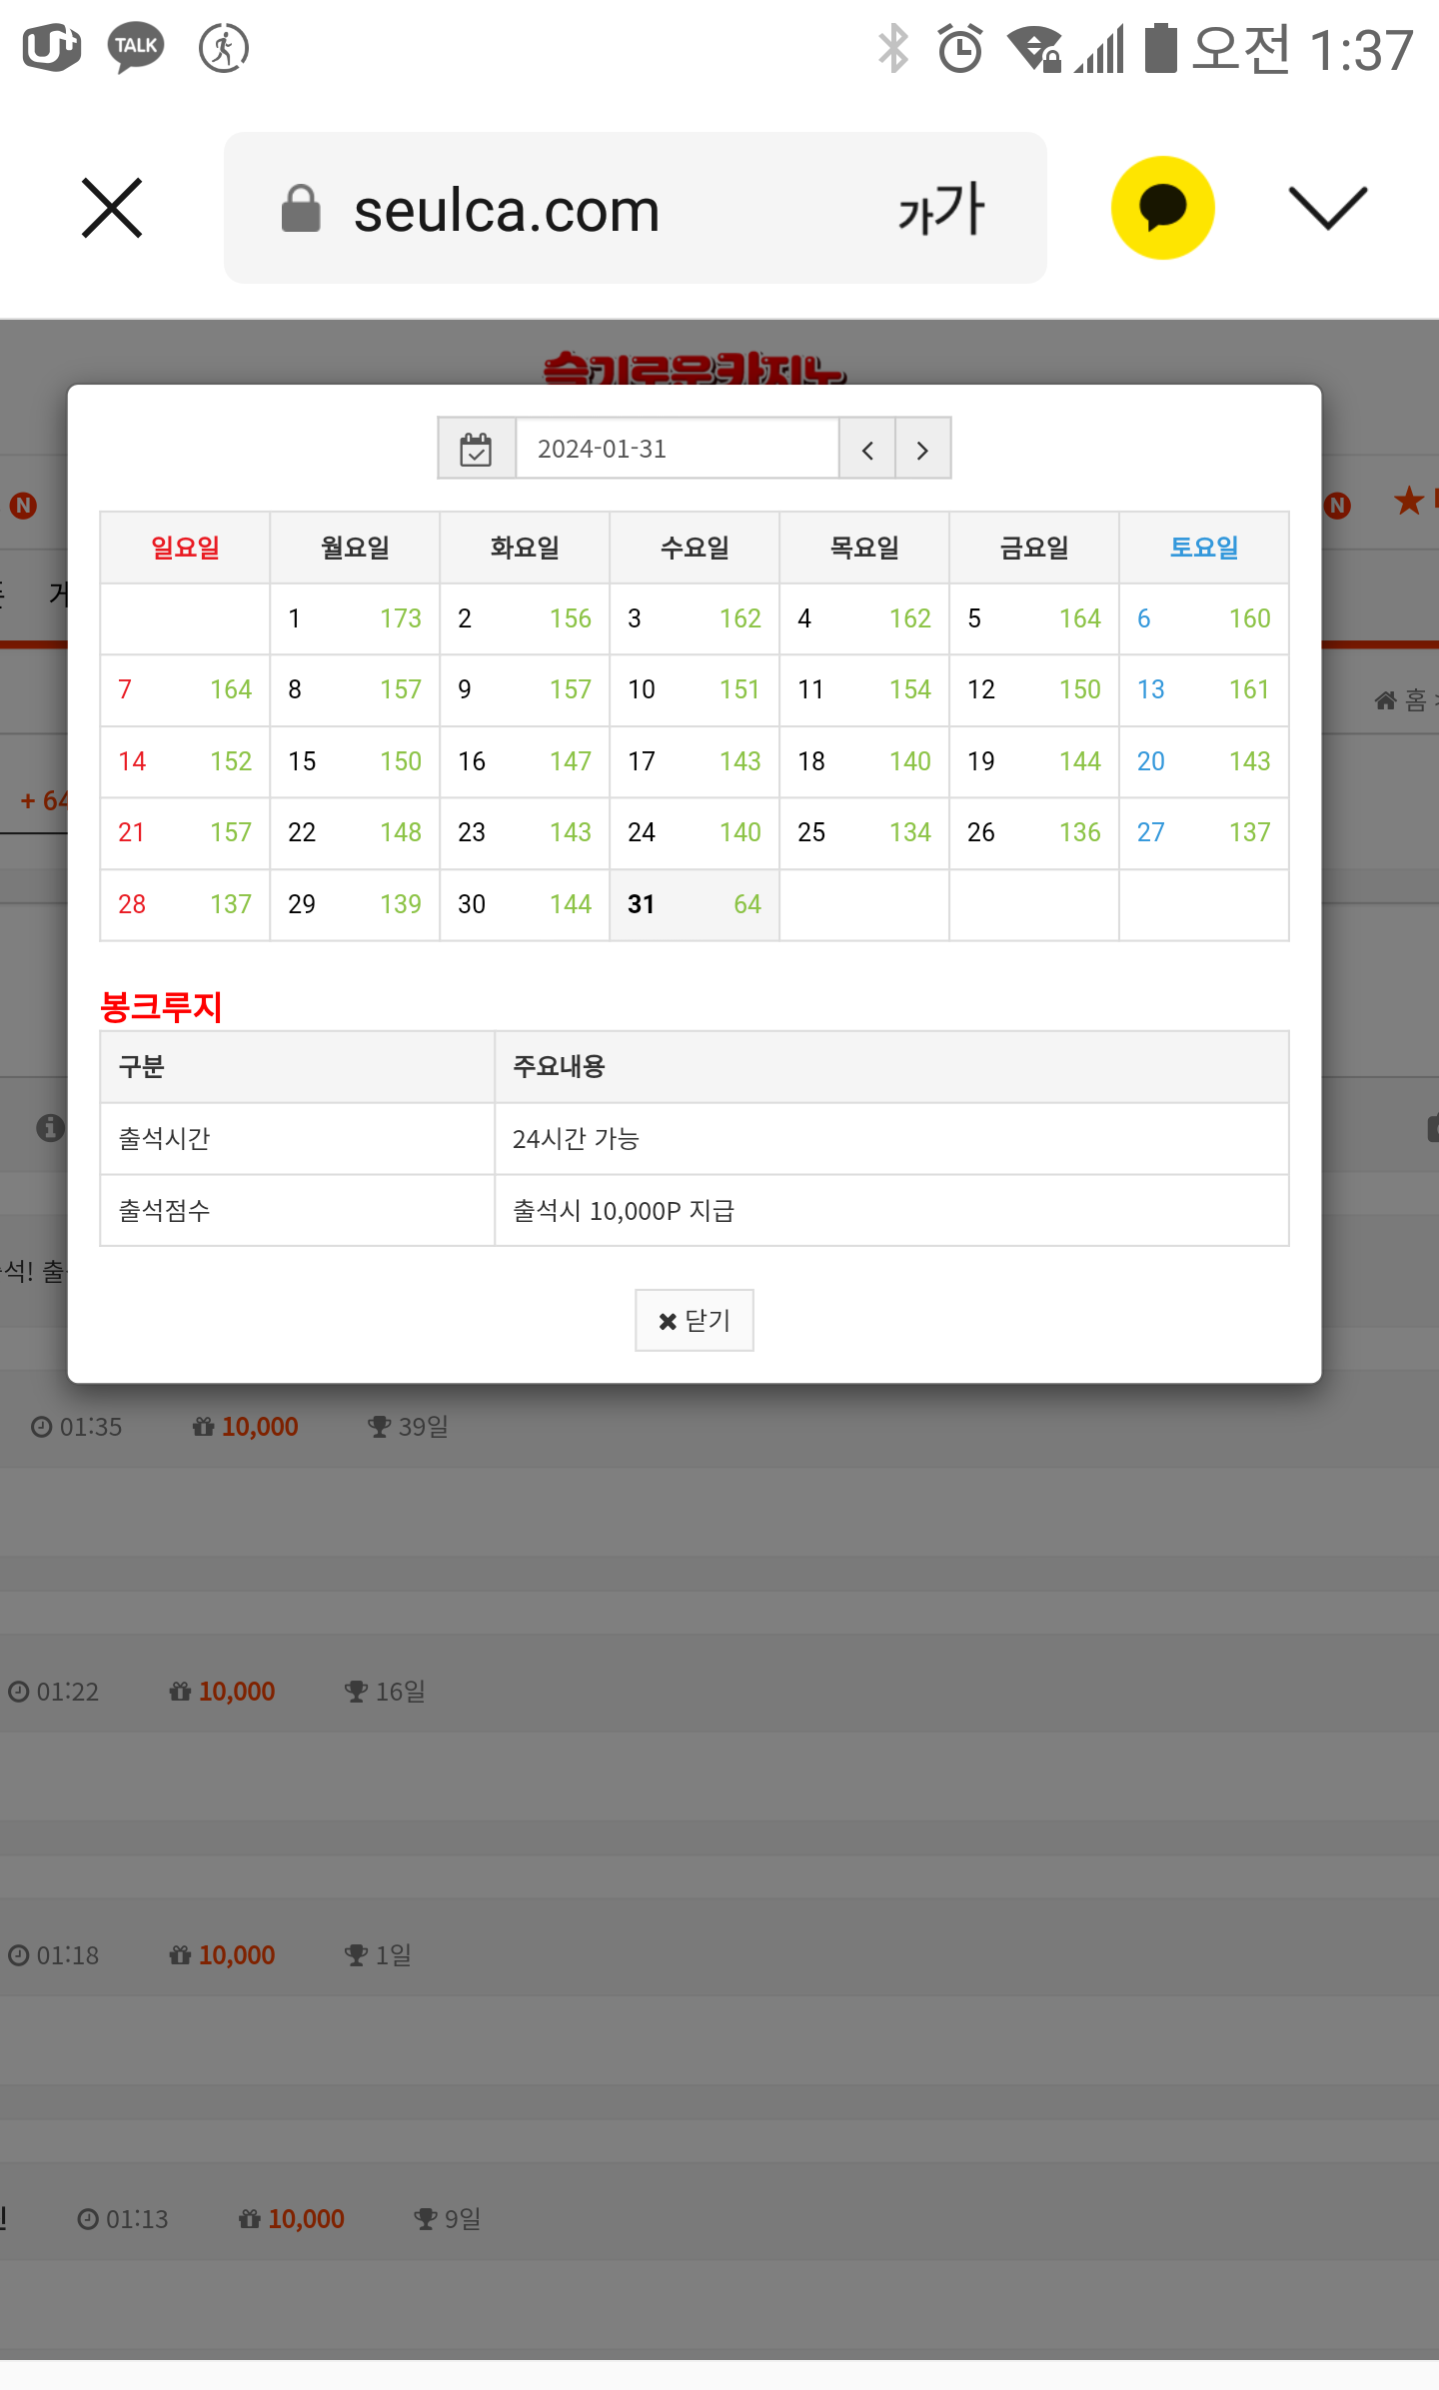Tap the yellow KakaoTalk chat bubble icon

point(1162,208)
